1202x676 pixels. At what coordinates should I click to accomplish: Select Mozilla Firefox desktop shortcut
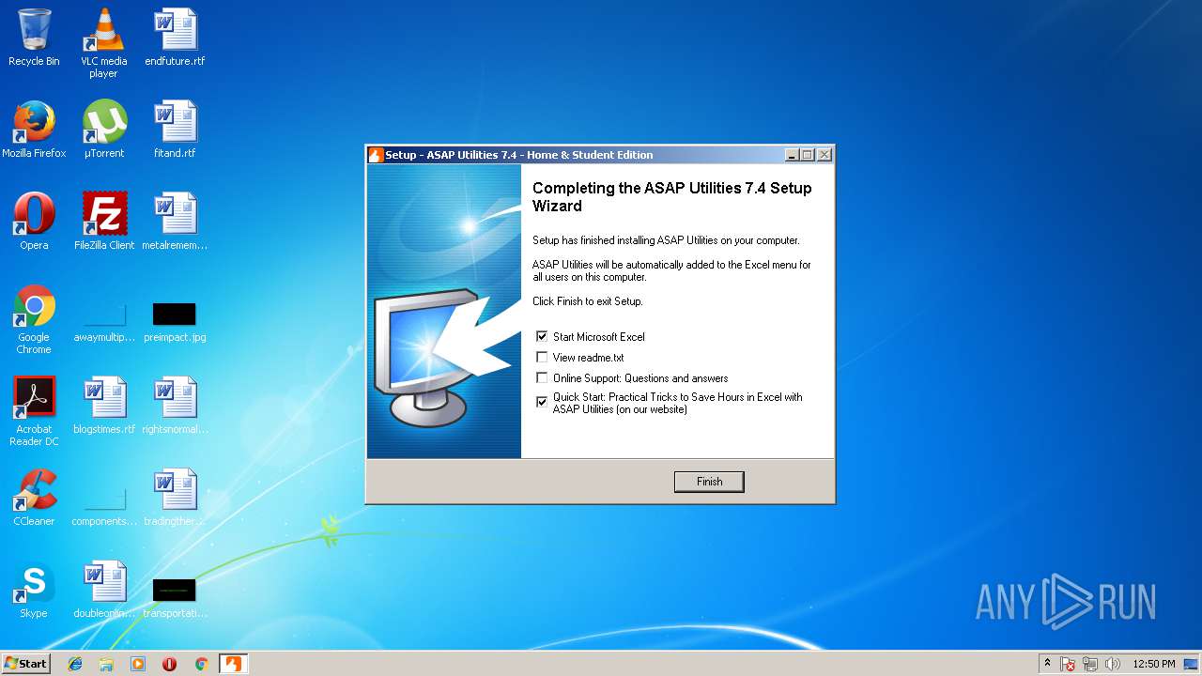point(34,130)
